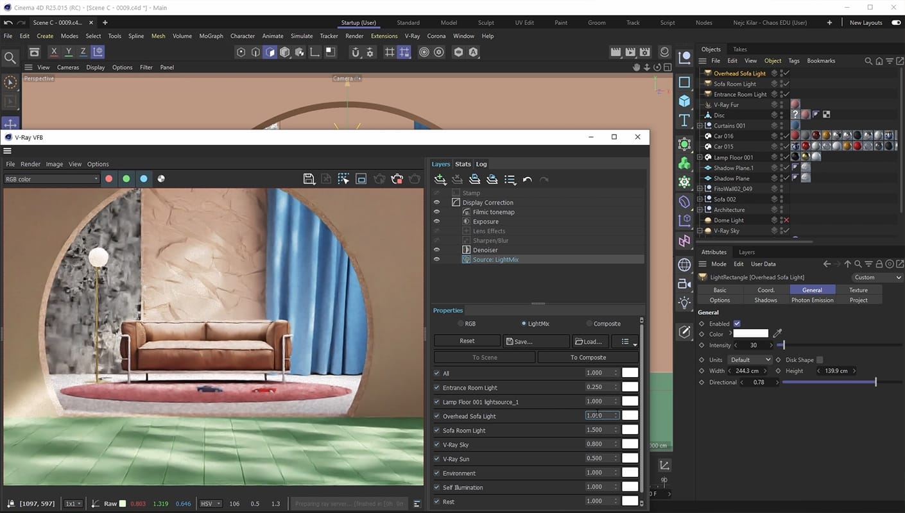The image size is (905, 513).
Task: Open the RGB color channel dropdown
Action: (51, 179)
